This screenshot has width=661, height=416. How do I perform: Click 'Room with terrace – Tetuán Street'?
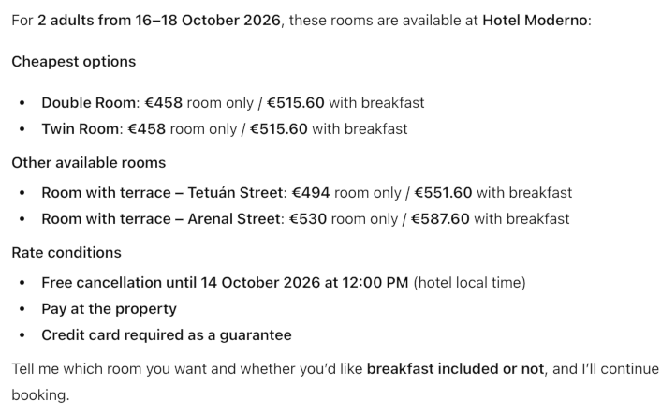162,193
